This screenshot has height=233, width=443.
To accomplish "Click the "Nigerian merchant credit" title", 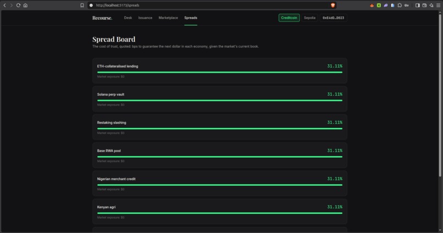I will click(x=116, y=179).
